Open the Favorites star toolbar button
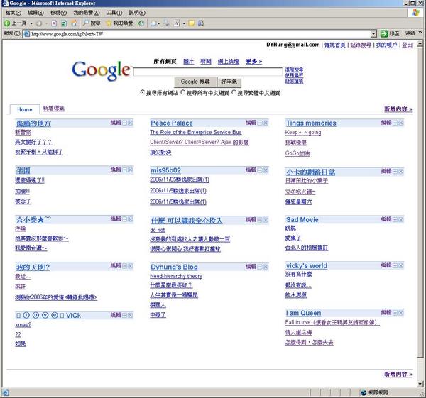 [119, 23]
